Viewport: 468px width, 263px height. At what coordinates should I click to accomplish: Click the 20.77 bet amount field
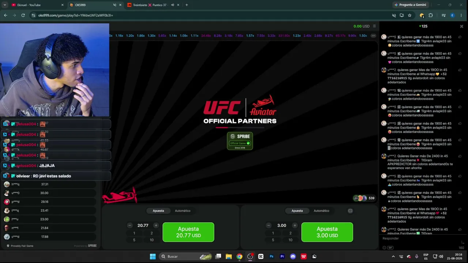143,225
